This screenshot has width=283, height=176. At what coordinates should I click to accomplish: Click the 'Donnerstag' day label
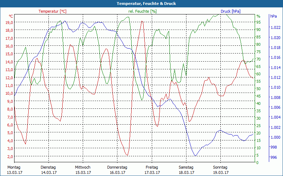(117, 167)
